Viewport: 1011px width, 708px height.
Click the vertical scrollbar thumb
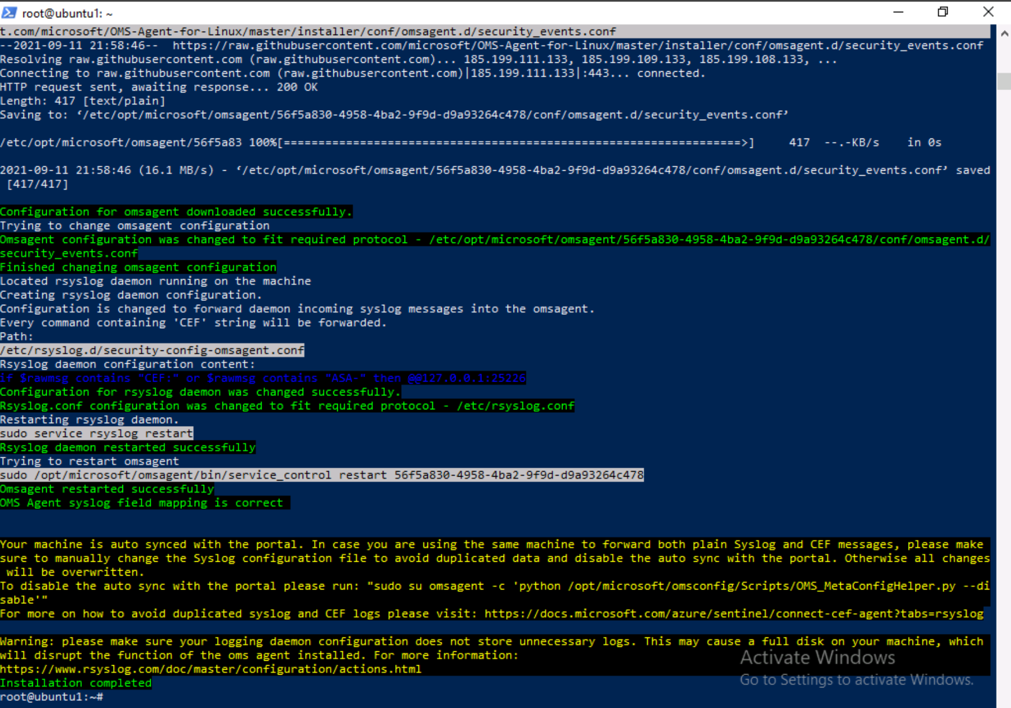pos(1004,81)
